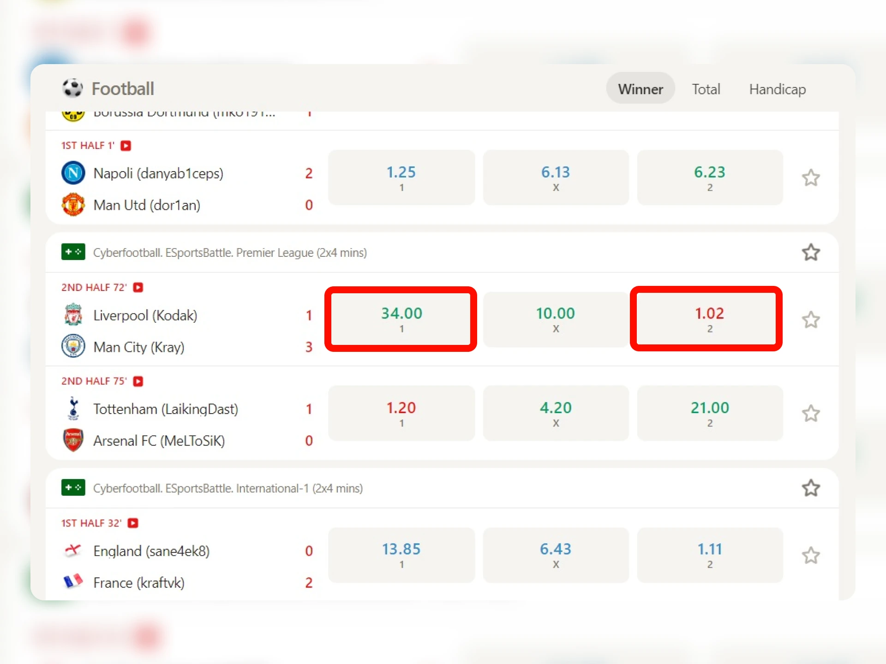Switch to the Total tab
The width and height of the screenshot is (886, 664).
[706, 89]
